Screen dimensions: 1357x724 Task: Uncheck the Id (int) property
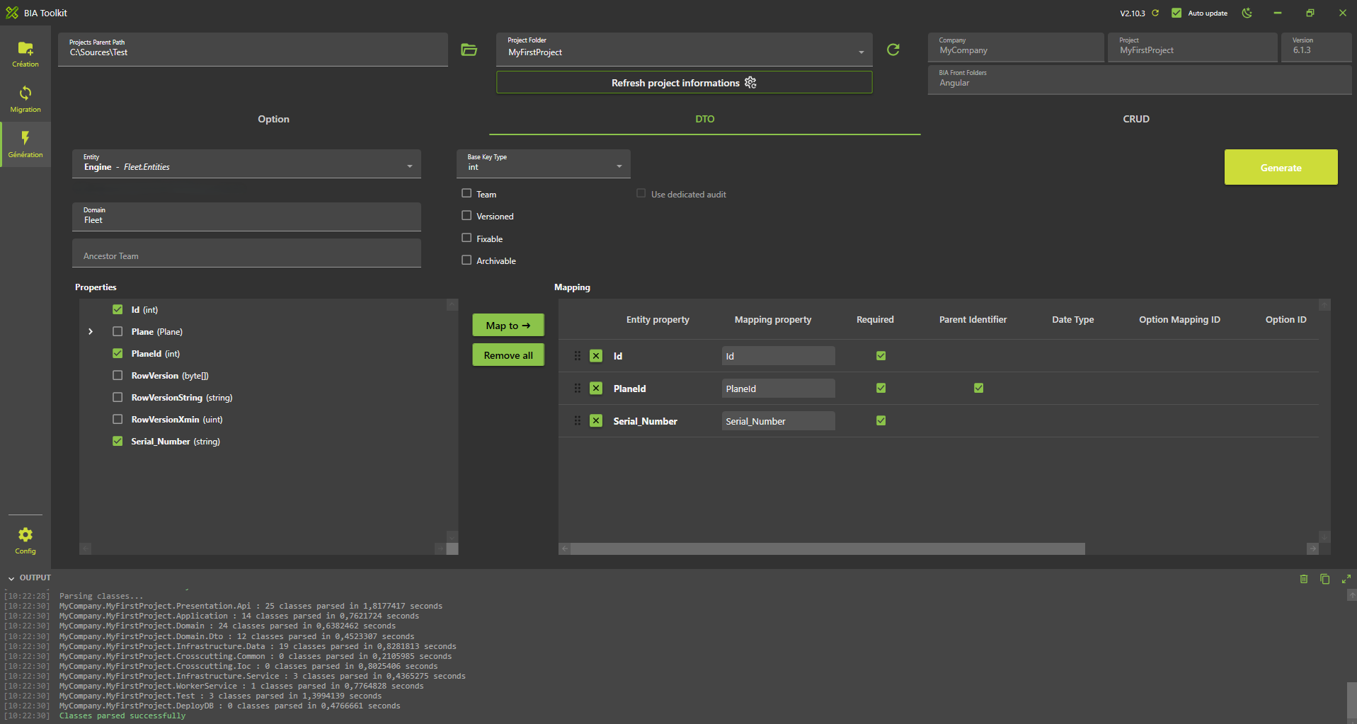pos(118,309)
